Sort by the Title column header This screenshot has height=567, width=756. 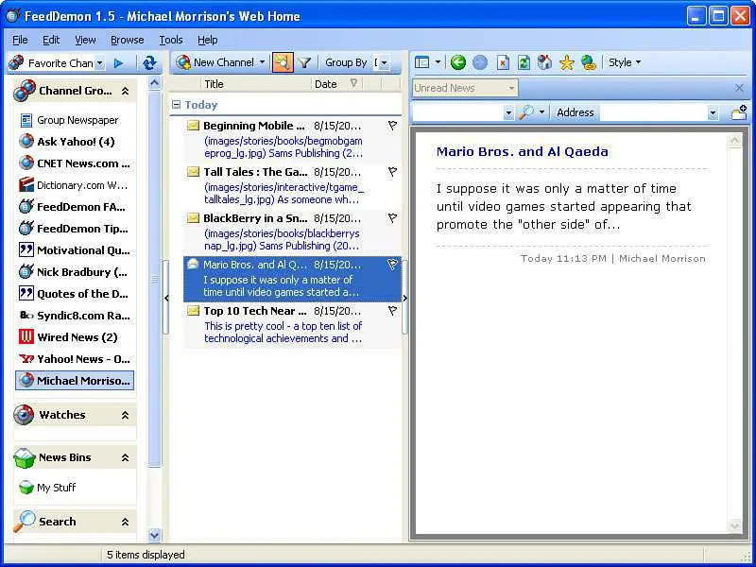(x=255, y=84)
